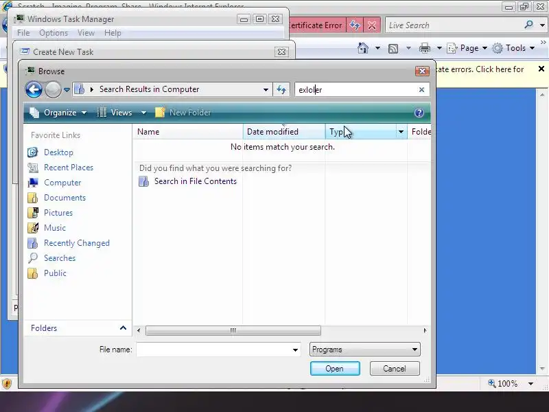Open the Page menu in Internet Explorer
Viewport: 549px width, 412px height.
click(467, 48)
